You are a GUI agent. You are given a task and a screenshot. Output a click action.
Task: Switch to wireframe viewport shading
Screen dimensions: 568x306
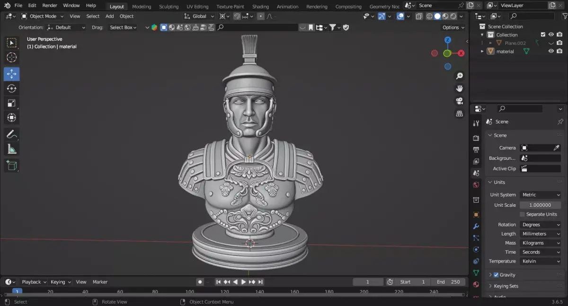point(429,16)
